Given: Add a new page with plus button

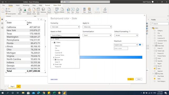Looking at the screenshot, I should pos(19,86).
